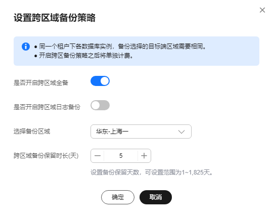This screenshot has width=272, height=217.
Task: Click the notice about 目标端区域需要相同
Action: [x=122, y=47]
